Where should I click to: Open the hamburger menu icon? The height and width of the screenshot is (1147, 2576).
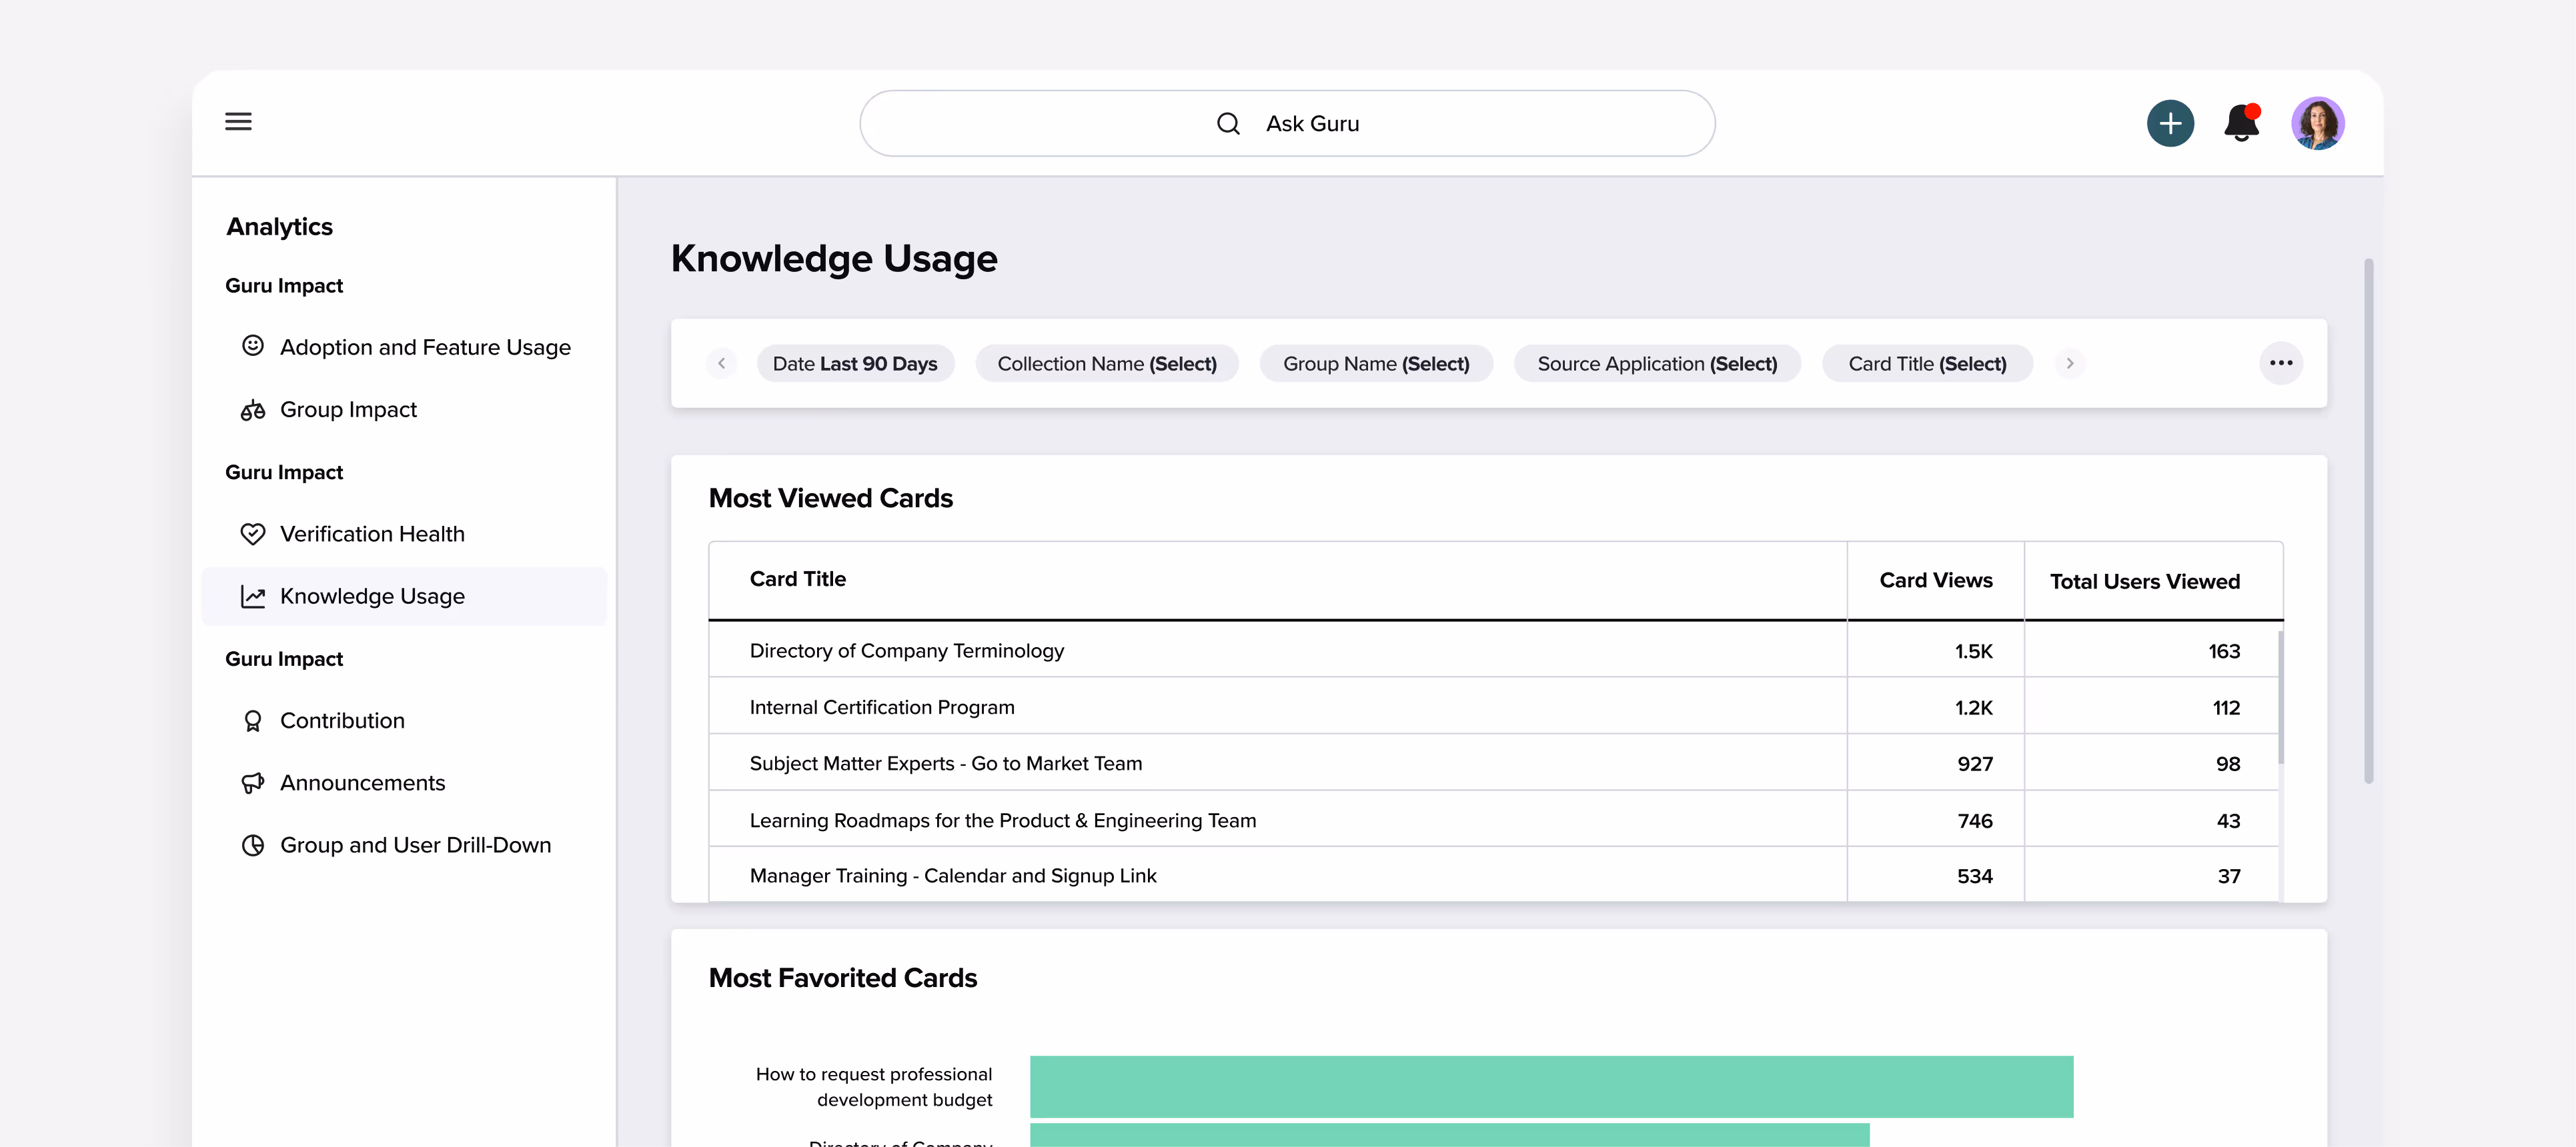click(238, 122)
